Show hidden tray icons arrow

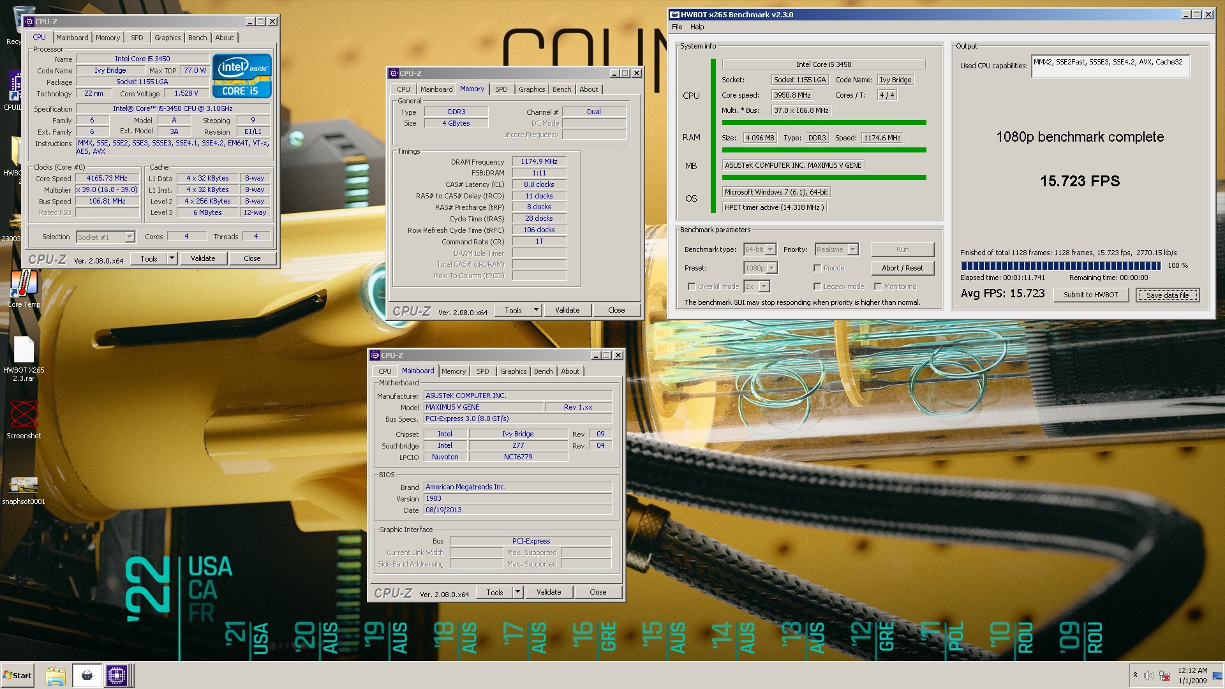coord(1134,675)
